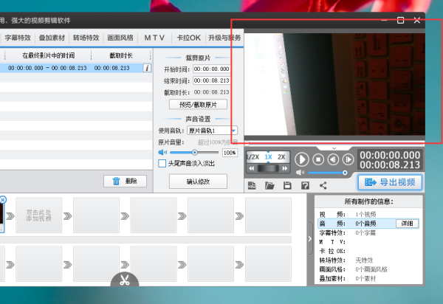The width and height of the screenshot is (443, 304).
Task: Enable 头尾声音淡入淡出 checkbox
Action: 162,164
